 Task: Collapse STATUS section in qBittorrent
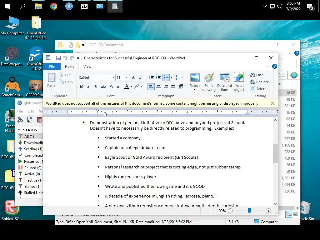click(19, 130)
